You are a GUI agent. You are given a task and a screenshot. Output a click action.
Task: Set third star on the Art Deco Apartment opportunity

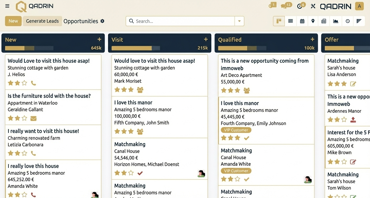pyautogui.click(x=237, y=90)
